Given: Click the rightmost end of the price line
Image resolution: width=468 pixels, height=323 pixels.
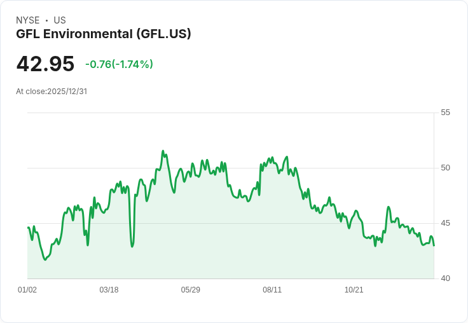Looking at the screenshot, I should point(434,245).
